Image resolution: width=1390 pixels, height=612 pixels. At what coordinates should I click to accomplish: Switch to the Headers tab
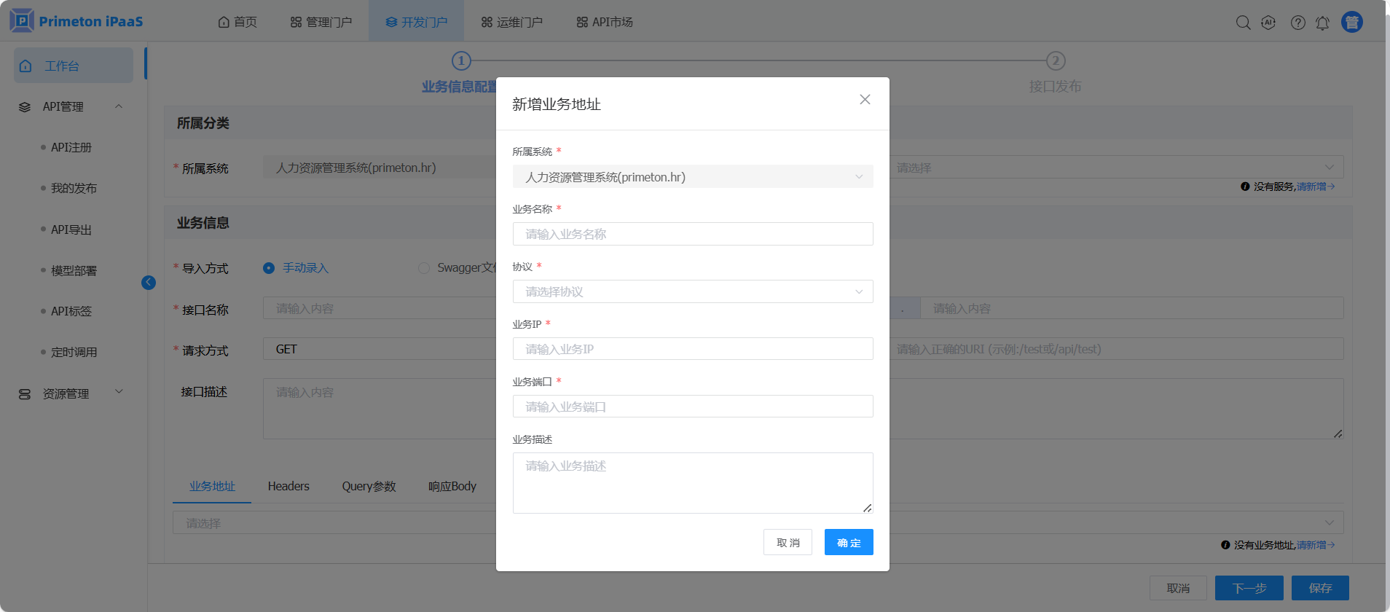tap(288, 486)
